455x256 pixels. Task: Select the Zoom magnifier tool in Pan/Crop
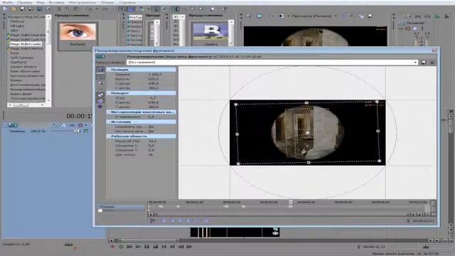[x=100, y=83]
